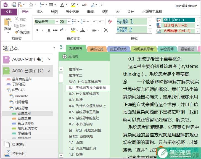Click the quick access AB¹ icon

pyautogui.click(x=84, y=5)
